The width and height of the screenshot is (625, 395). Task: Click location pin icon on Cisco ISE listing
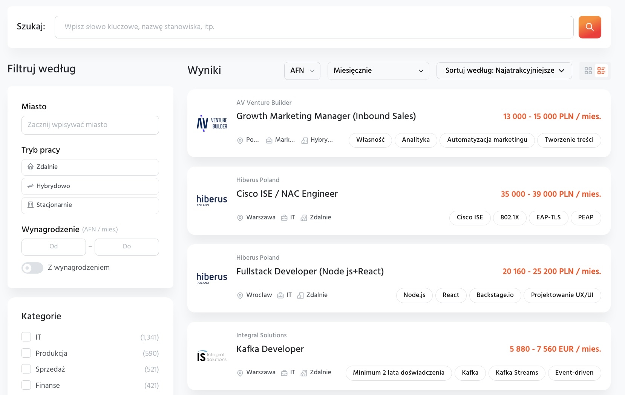[240, 218]
